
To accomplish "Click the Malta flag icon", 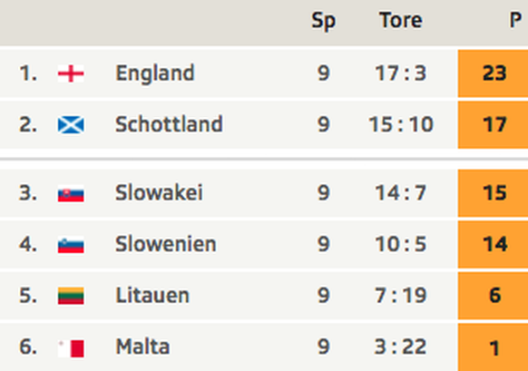I will click(71, 347).
